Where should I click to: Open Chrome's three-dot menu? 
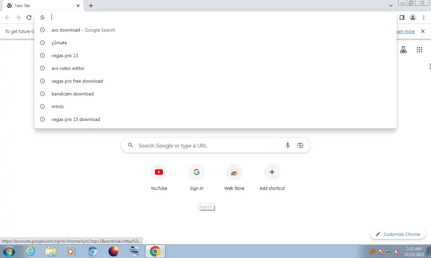tap(424, 17)
